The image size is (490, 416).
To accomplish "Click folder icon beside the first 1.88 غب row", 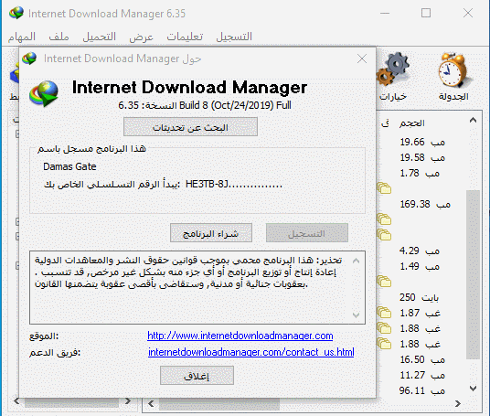I will 384,328.
